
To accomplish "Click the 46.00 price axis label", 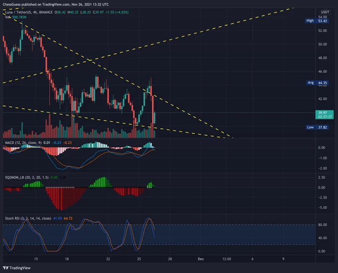I will (323, 72).
